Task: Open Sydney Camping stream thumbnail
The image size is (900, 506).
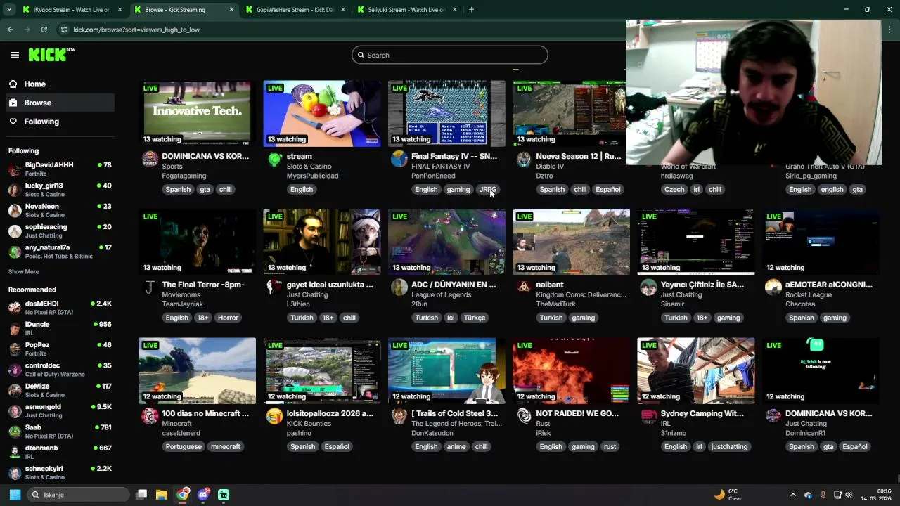Action: click(696, 371)
